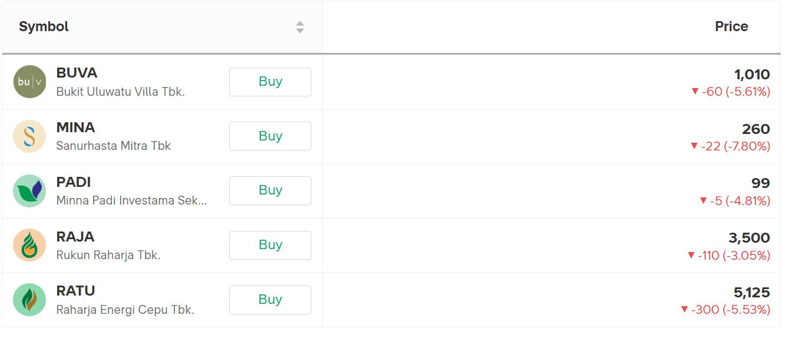Open RAJA ticker symbol link
The image size is (795, 342).
tap(75, 237)
